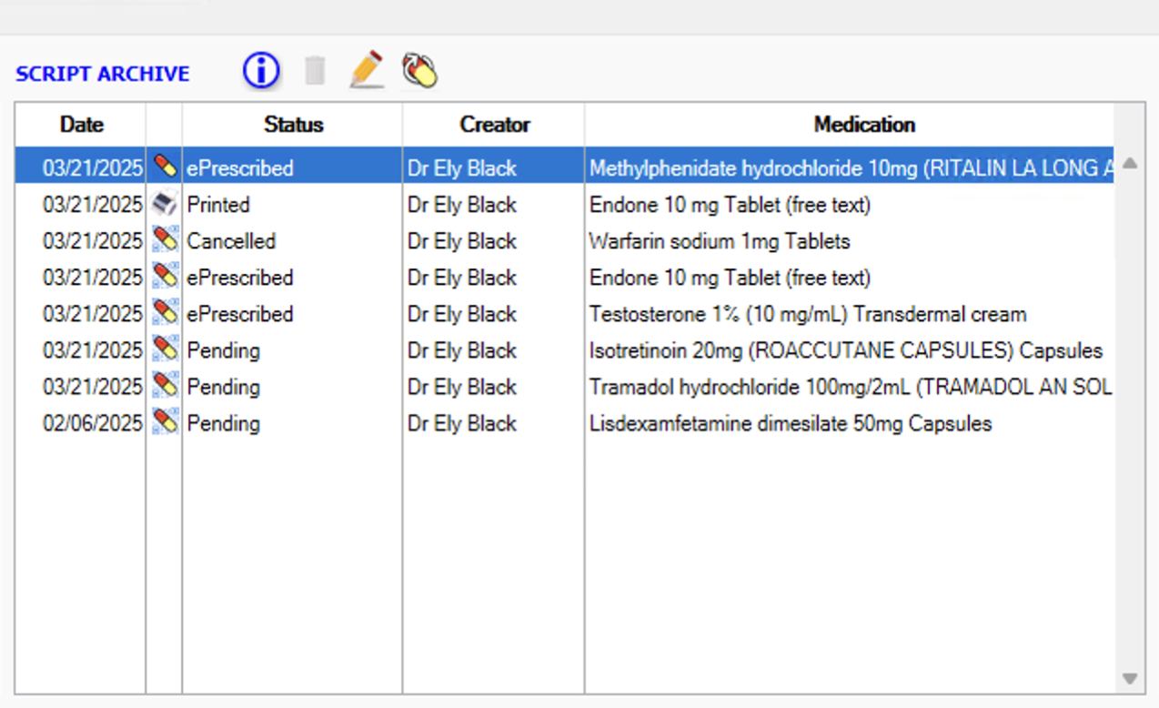The height and width of the screenshot is (708, 1159).
Task: Open script information with the info icon
Action: tap(260, 69)
